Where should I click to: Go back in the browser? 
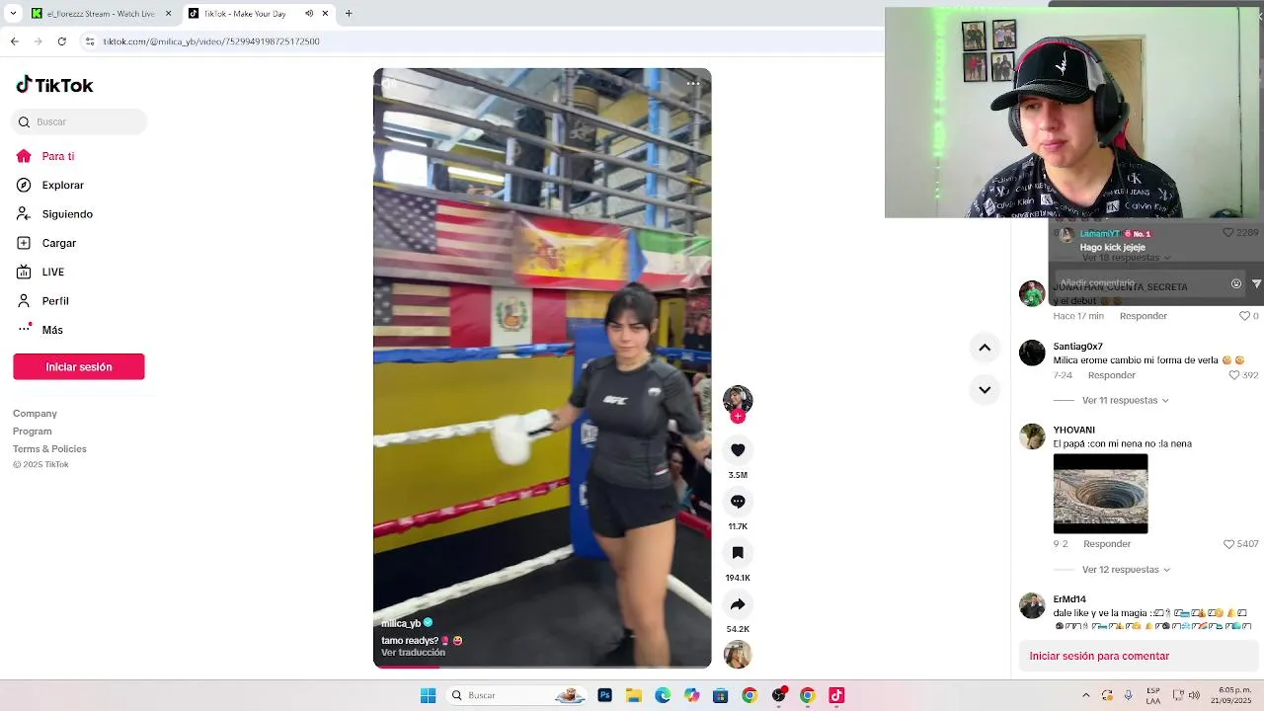point(15,41)
